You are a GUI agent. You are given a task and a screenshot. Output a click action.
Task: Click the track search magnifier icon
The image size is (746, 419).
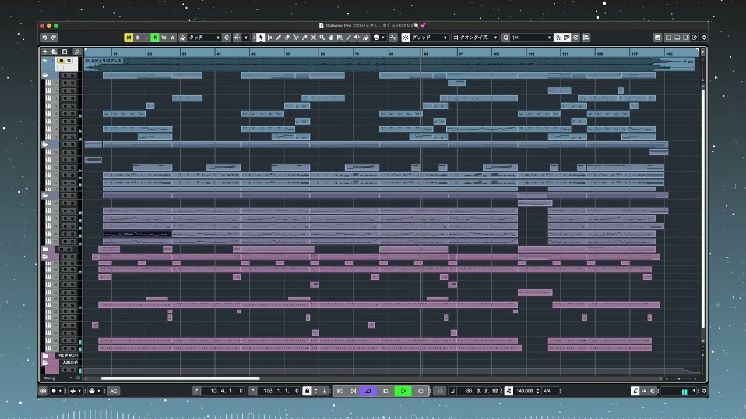[x=76, y=52]
